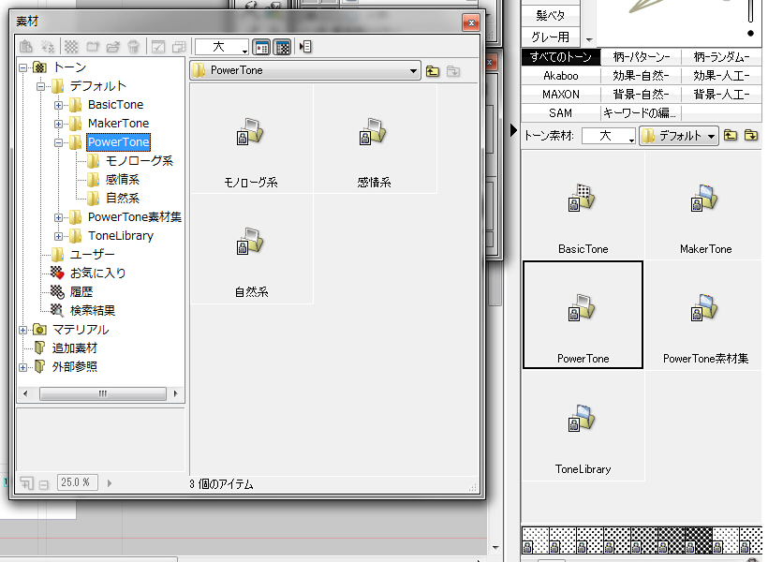The height and width of the screenshot is (562, 768).
Task: Toggle the tone preview display button in the toolbar
Action: pyautogui.click(x=282, y=47)
